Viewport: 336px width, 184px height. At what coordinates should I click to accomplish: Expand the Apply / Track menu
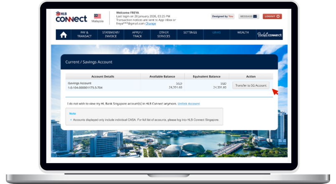pyautogui.click(x=137, y=35)
